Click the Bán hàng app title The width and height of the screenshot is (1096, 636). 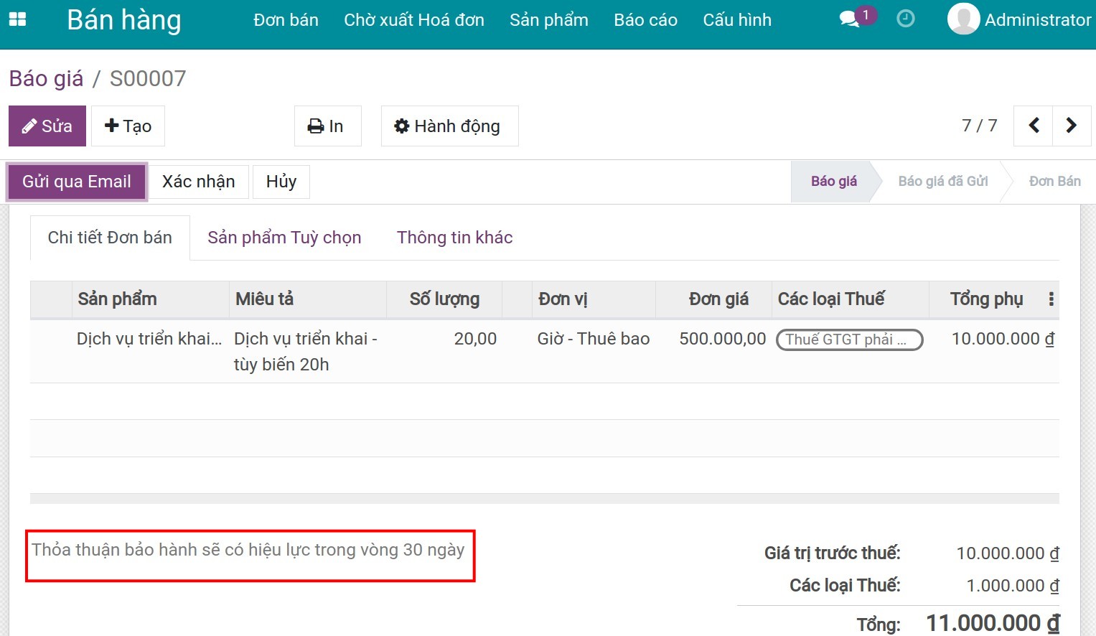pos(124,20)
